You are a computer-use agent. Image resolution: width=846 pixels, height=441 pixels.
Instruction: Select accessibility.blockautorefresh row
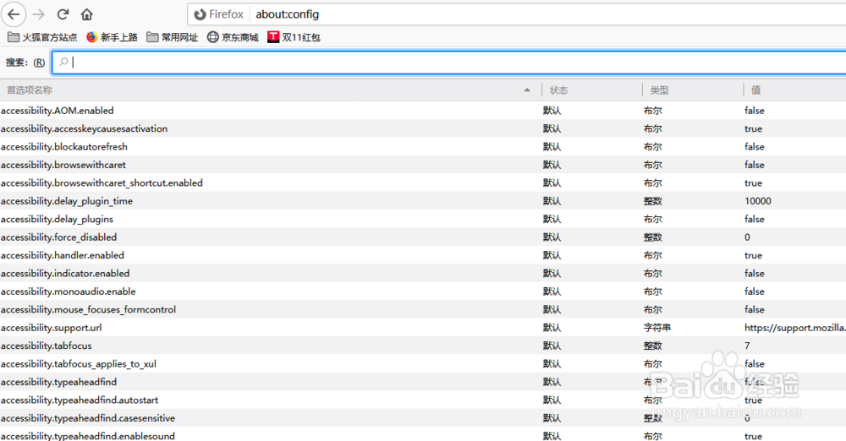(x=423, y=147)
